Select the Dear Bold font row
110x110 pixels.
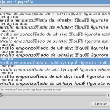55,75
